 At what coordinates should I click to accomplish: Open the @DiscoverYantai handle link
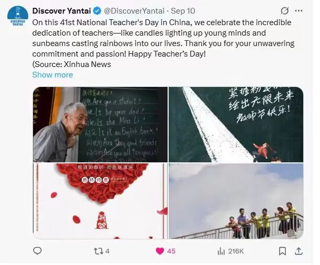pos(134,11)
